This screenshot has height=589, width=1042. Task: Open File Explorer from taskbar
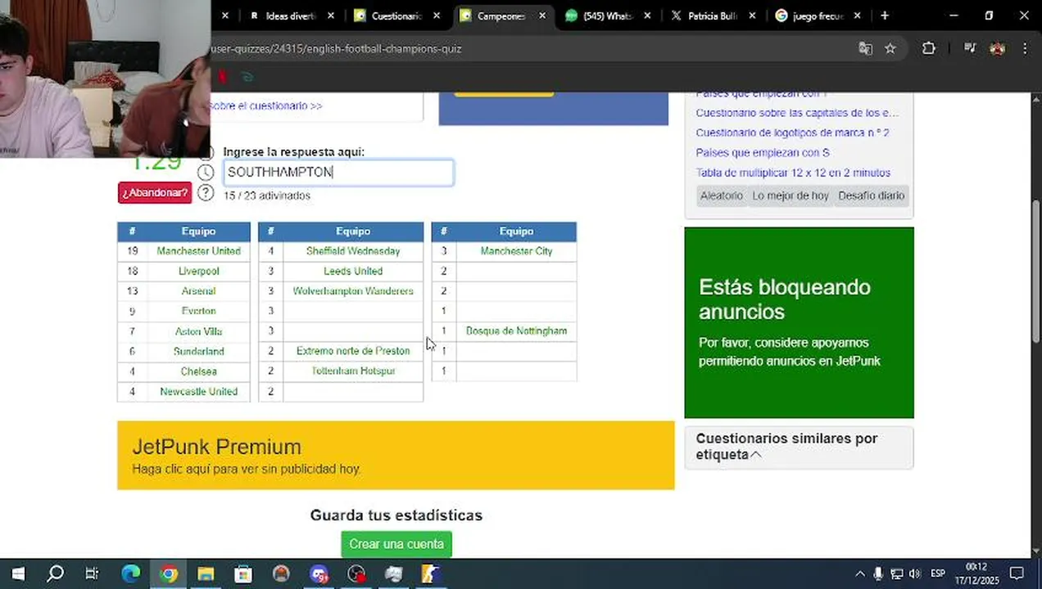206,573
